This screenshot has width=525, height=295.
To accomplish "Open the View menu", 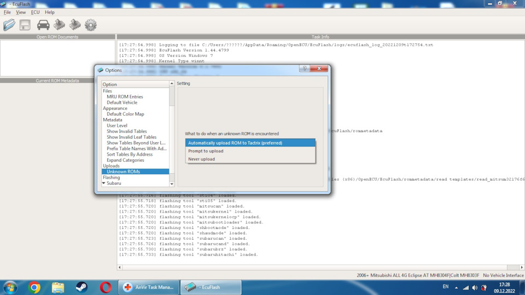I will tap(21, 12).
